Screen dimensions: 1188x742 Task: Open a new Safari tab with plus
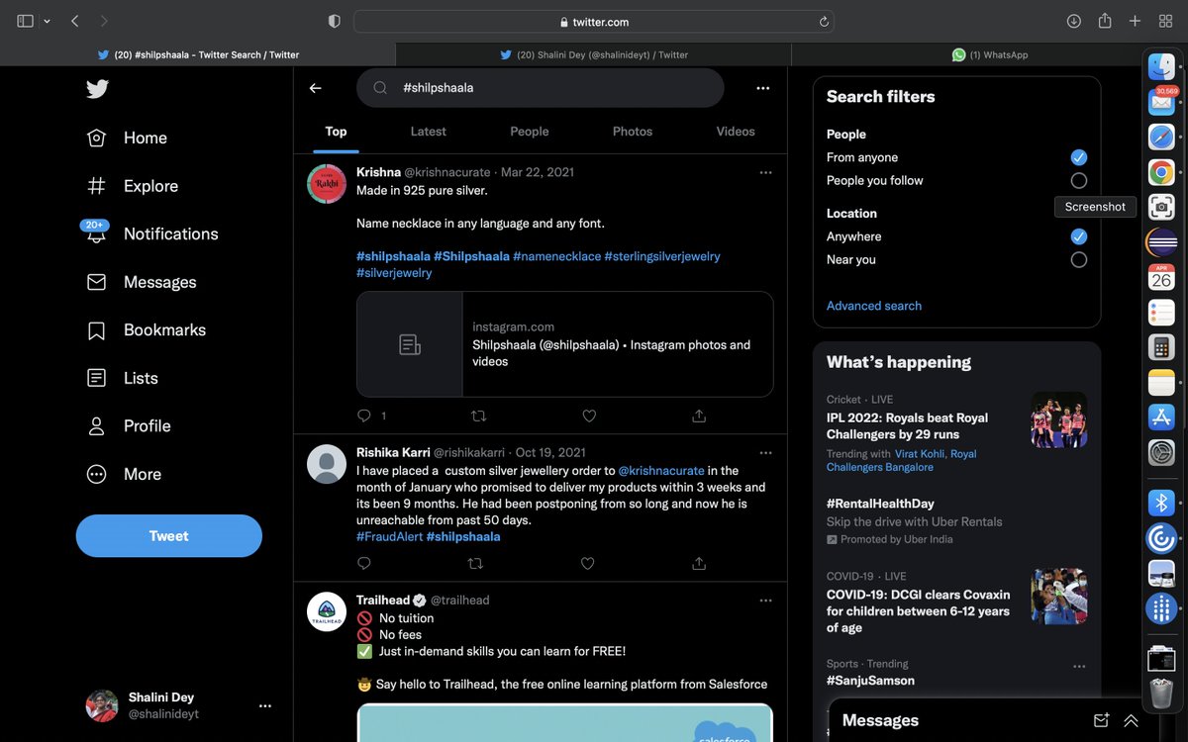(x=1136, y=21)
